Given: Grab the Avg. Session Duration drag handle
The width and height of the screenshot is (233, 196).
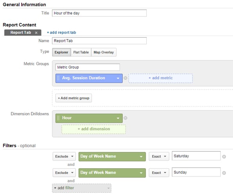Looking at the screenshot, I should [58, 78].
